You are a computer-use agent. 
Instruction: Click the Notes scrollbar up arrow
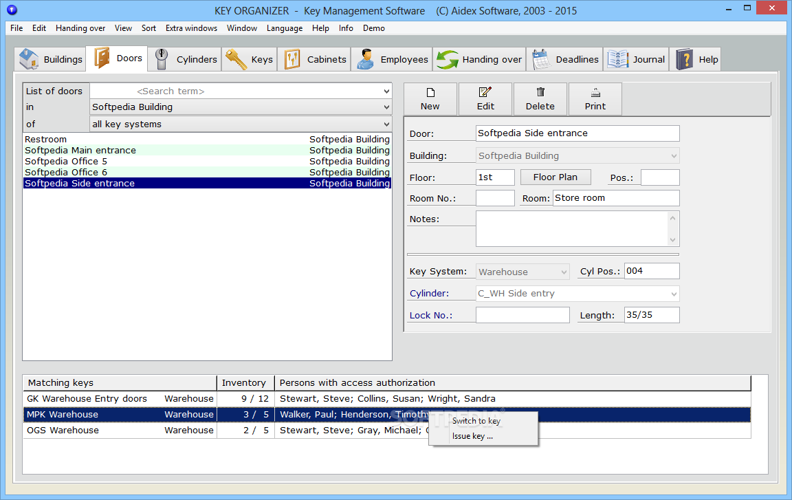click(x=672, y=218)
